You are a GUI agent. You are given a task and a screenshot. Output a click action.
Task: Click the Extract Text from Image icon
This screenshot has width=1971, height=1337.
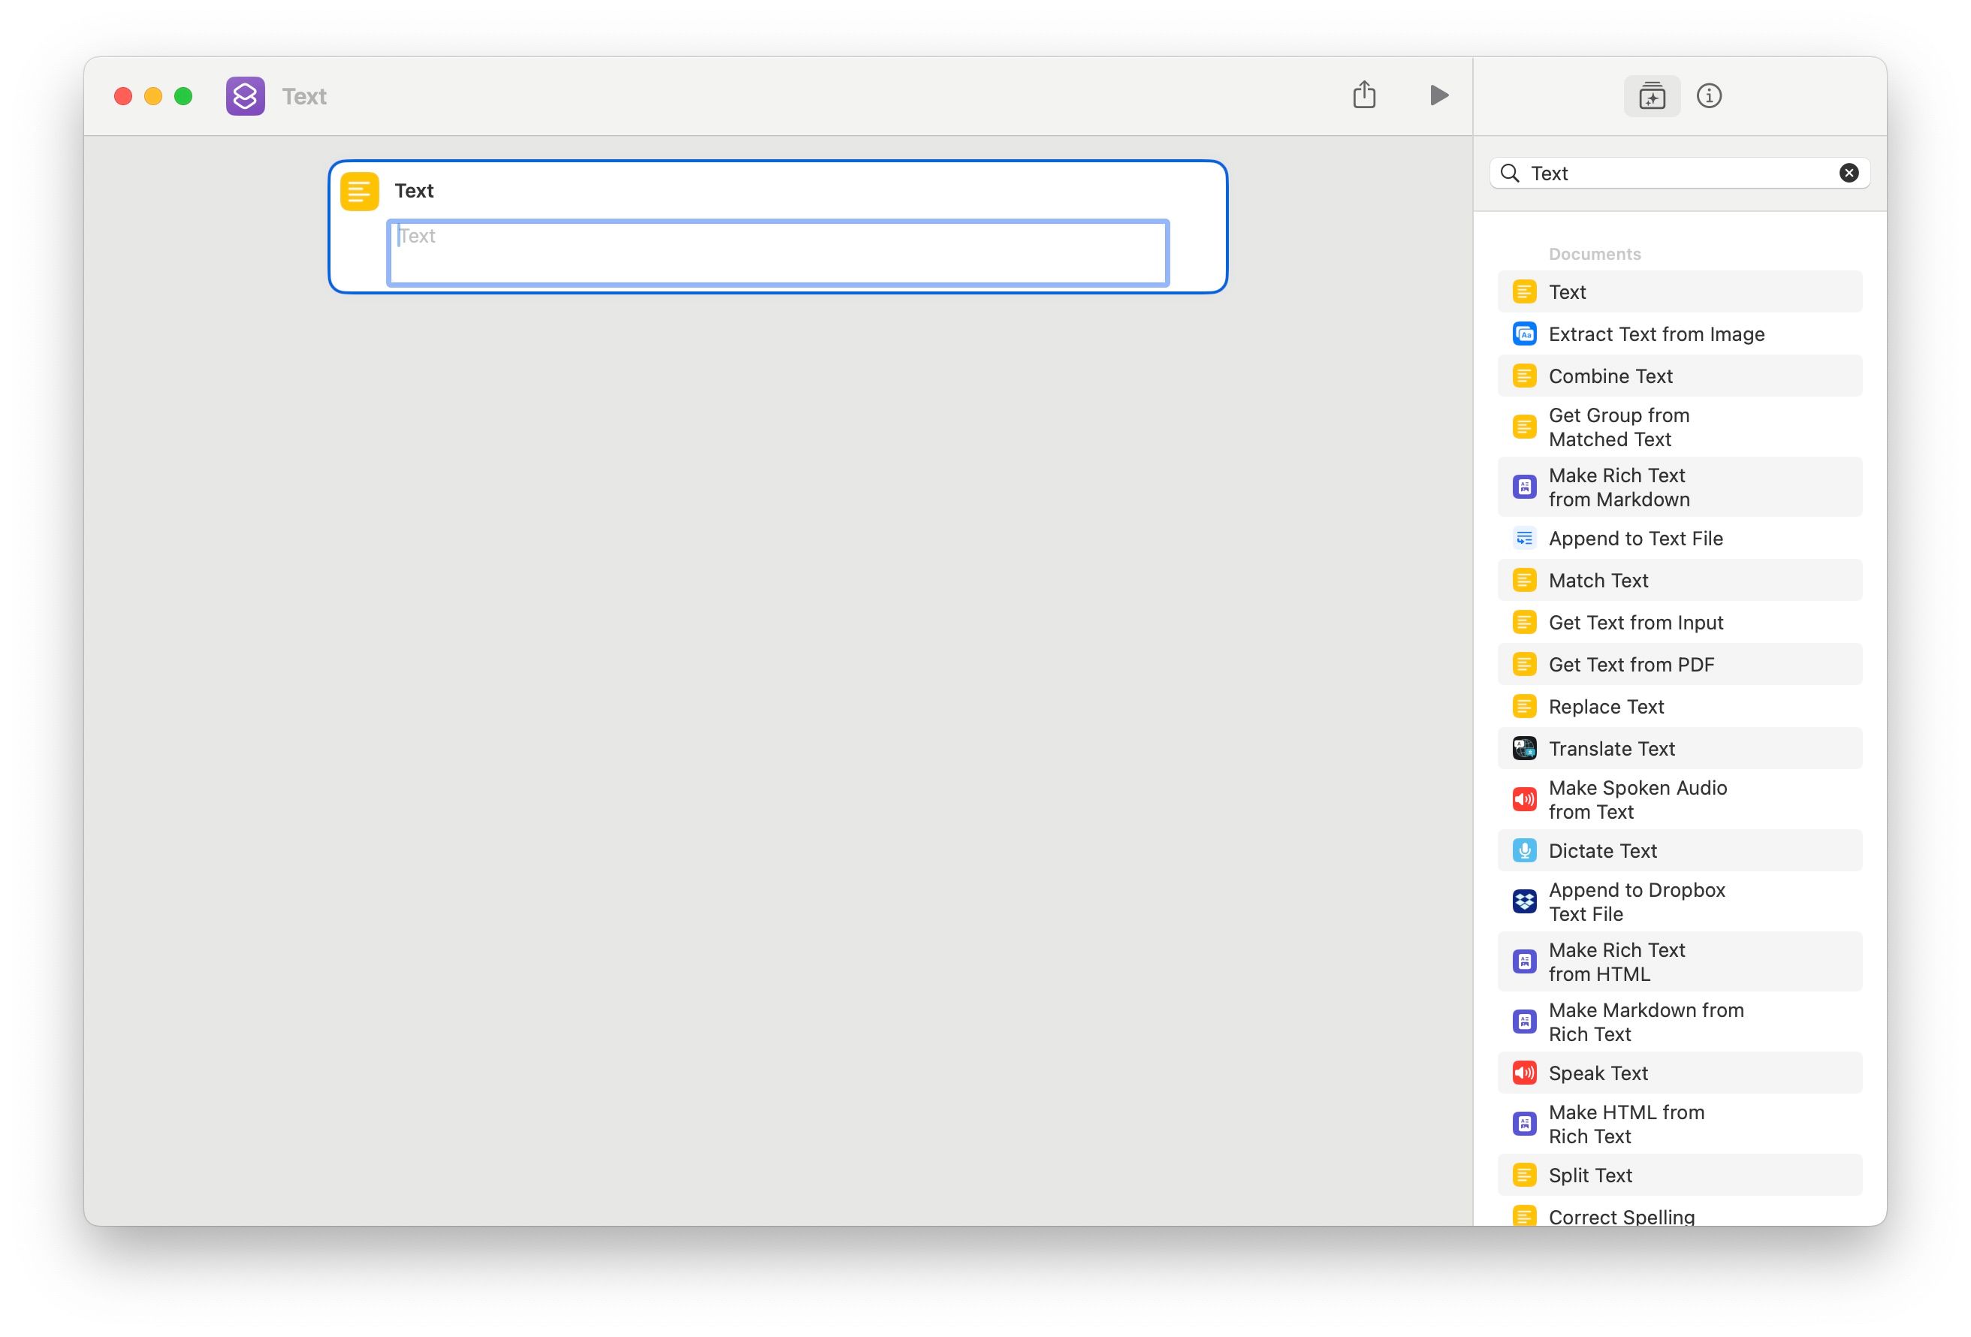(x=1525, y=333)
